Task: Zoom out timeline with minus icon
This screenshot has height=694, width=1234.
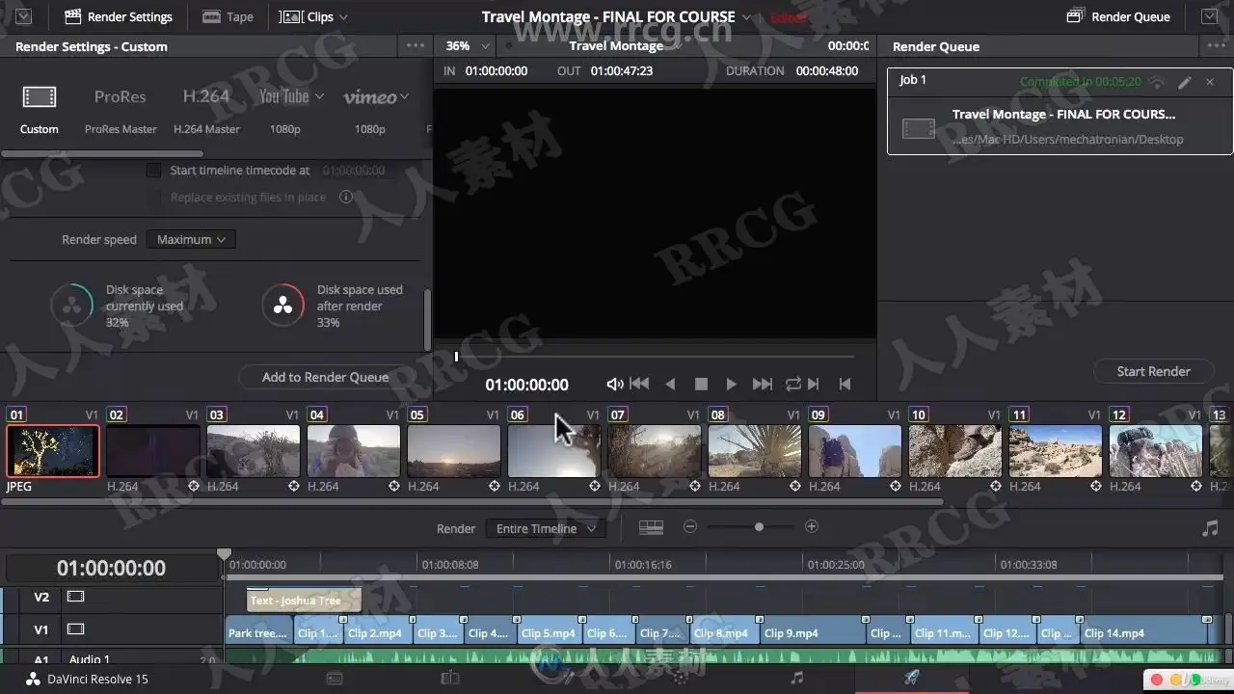Action: click(x=690, y=526)
